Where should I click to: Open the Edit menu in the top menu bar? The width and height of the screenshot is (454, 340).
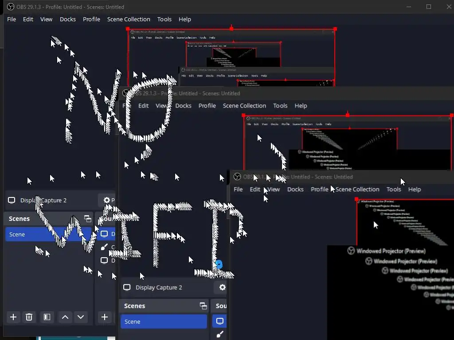pos(28,19)
